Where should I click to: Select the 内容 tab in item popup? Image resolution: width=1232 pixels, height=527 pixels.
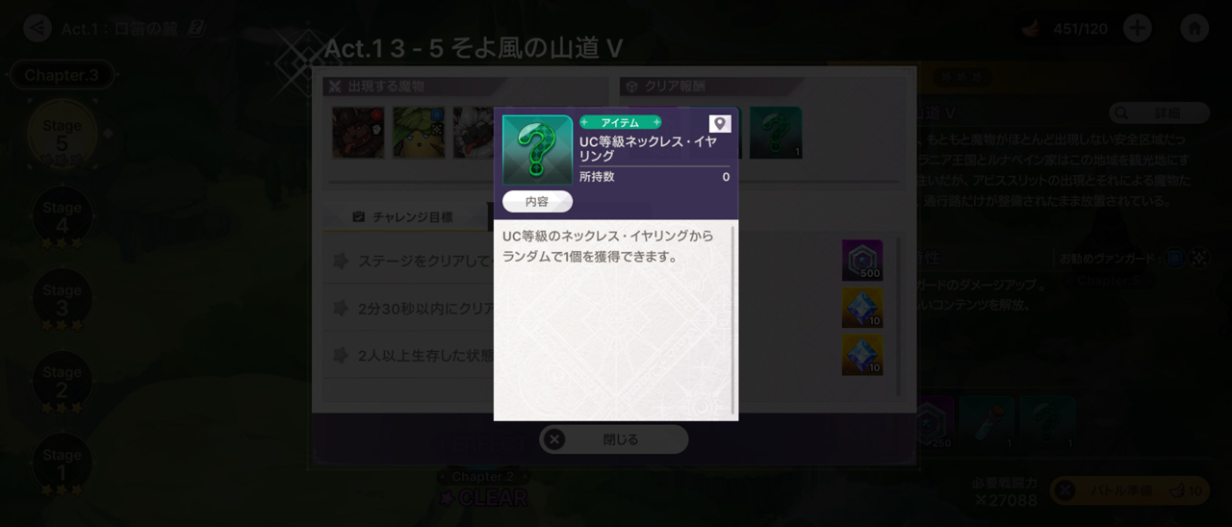[x=537, y=202]
